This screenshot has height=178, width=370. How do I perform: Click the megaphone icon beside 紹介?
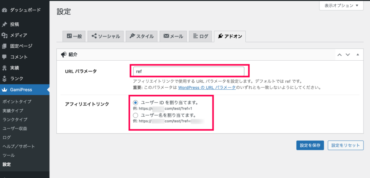click(64, 55)
